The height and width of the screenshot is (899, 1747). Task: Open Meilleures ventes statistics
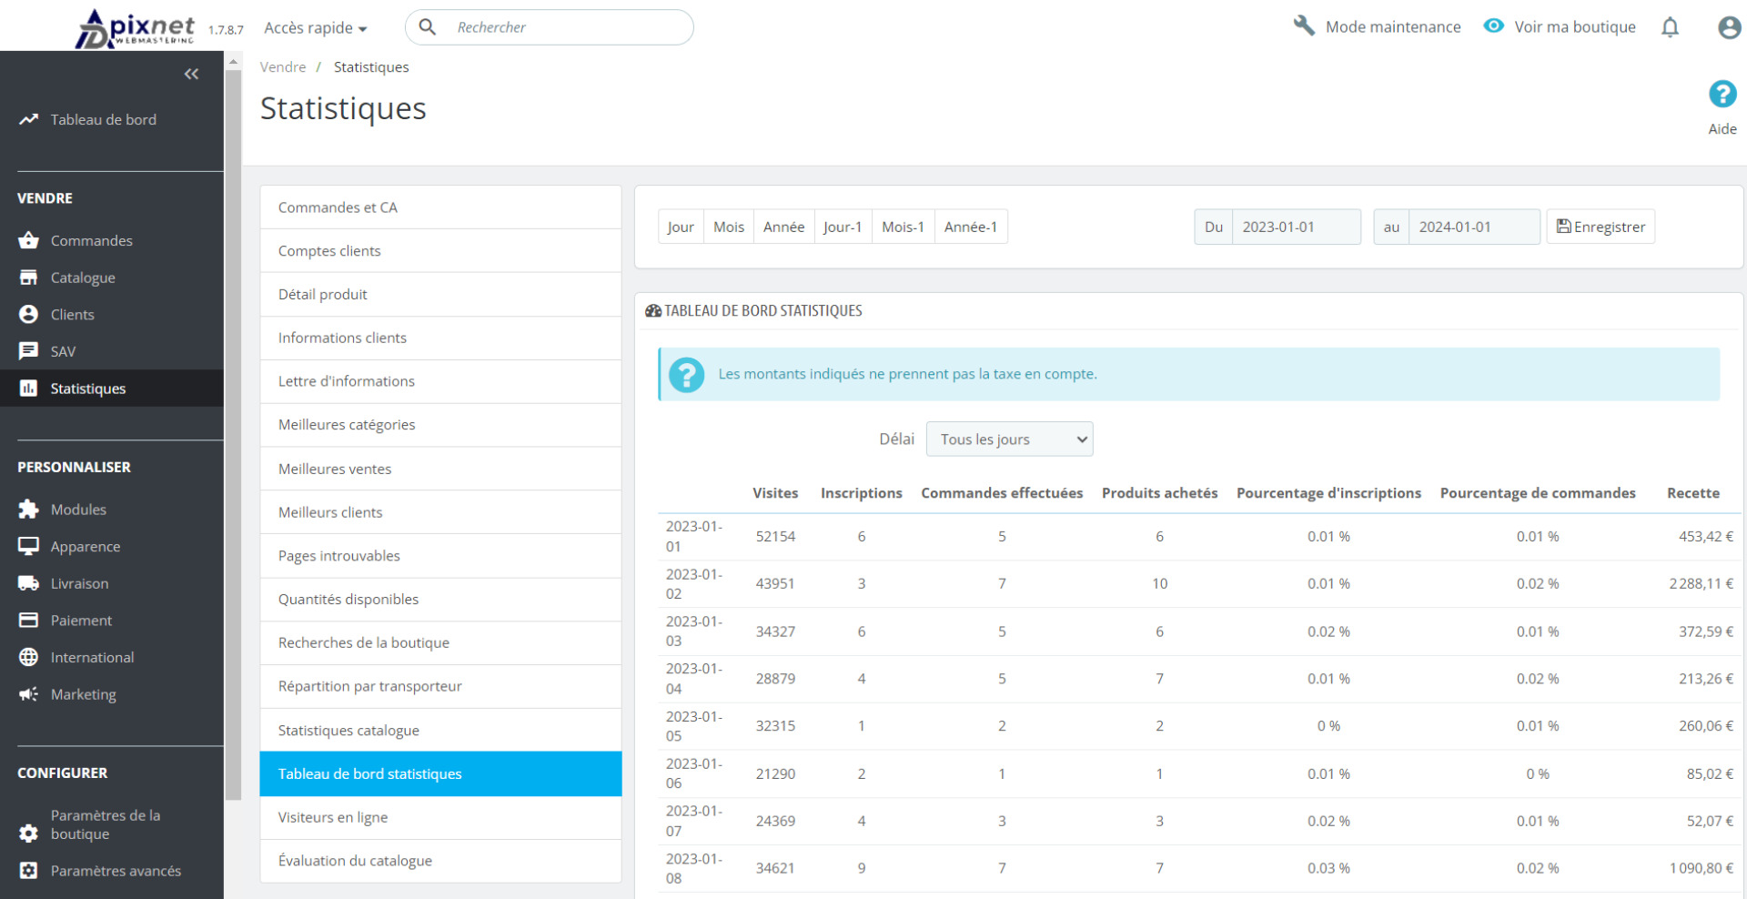tap(440, 469)
